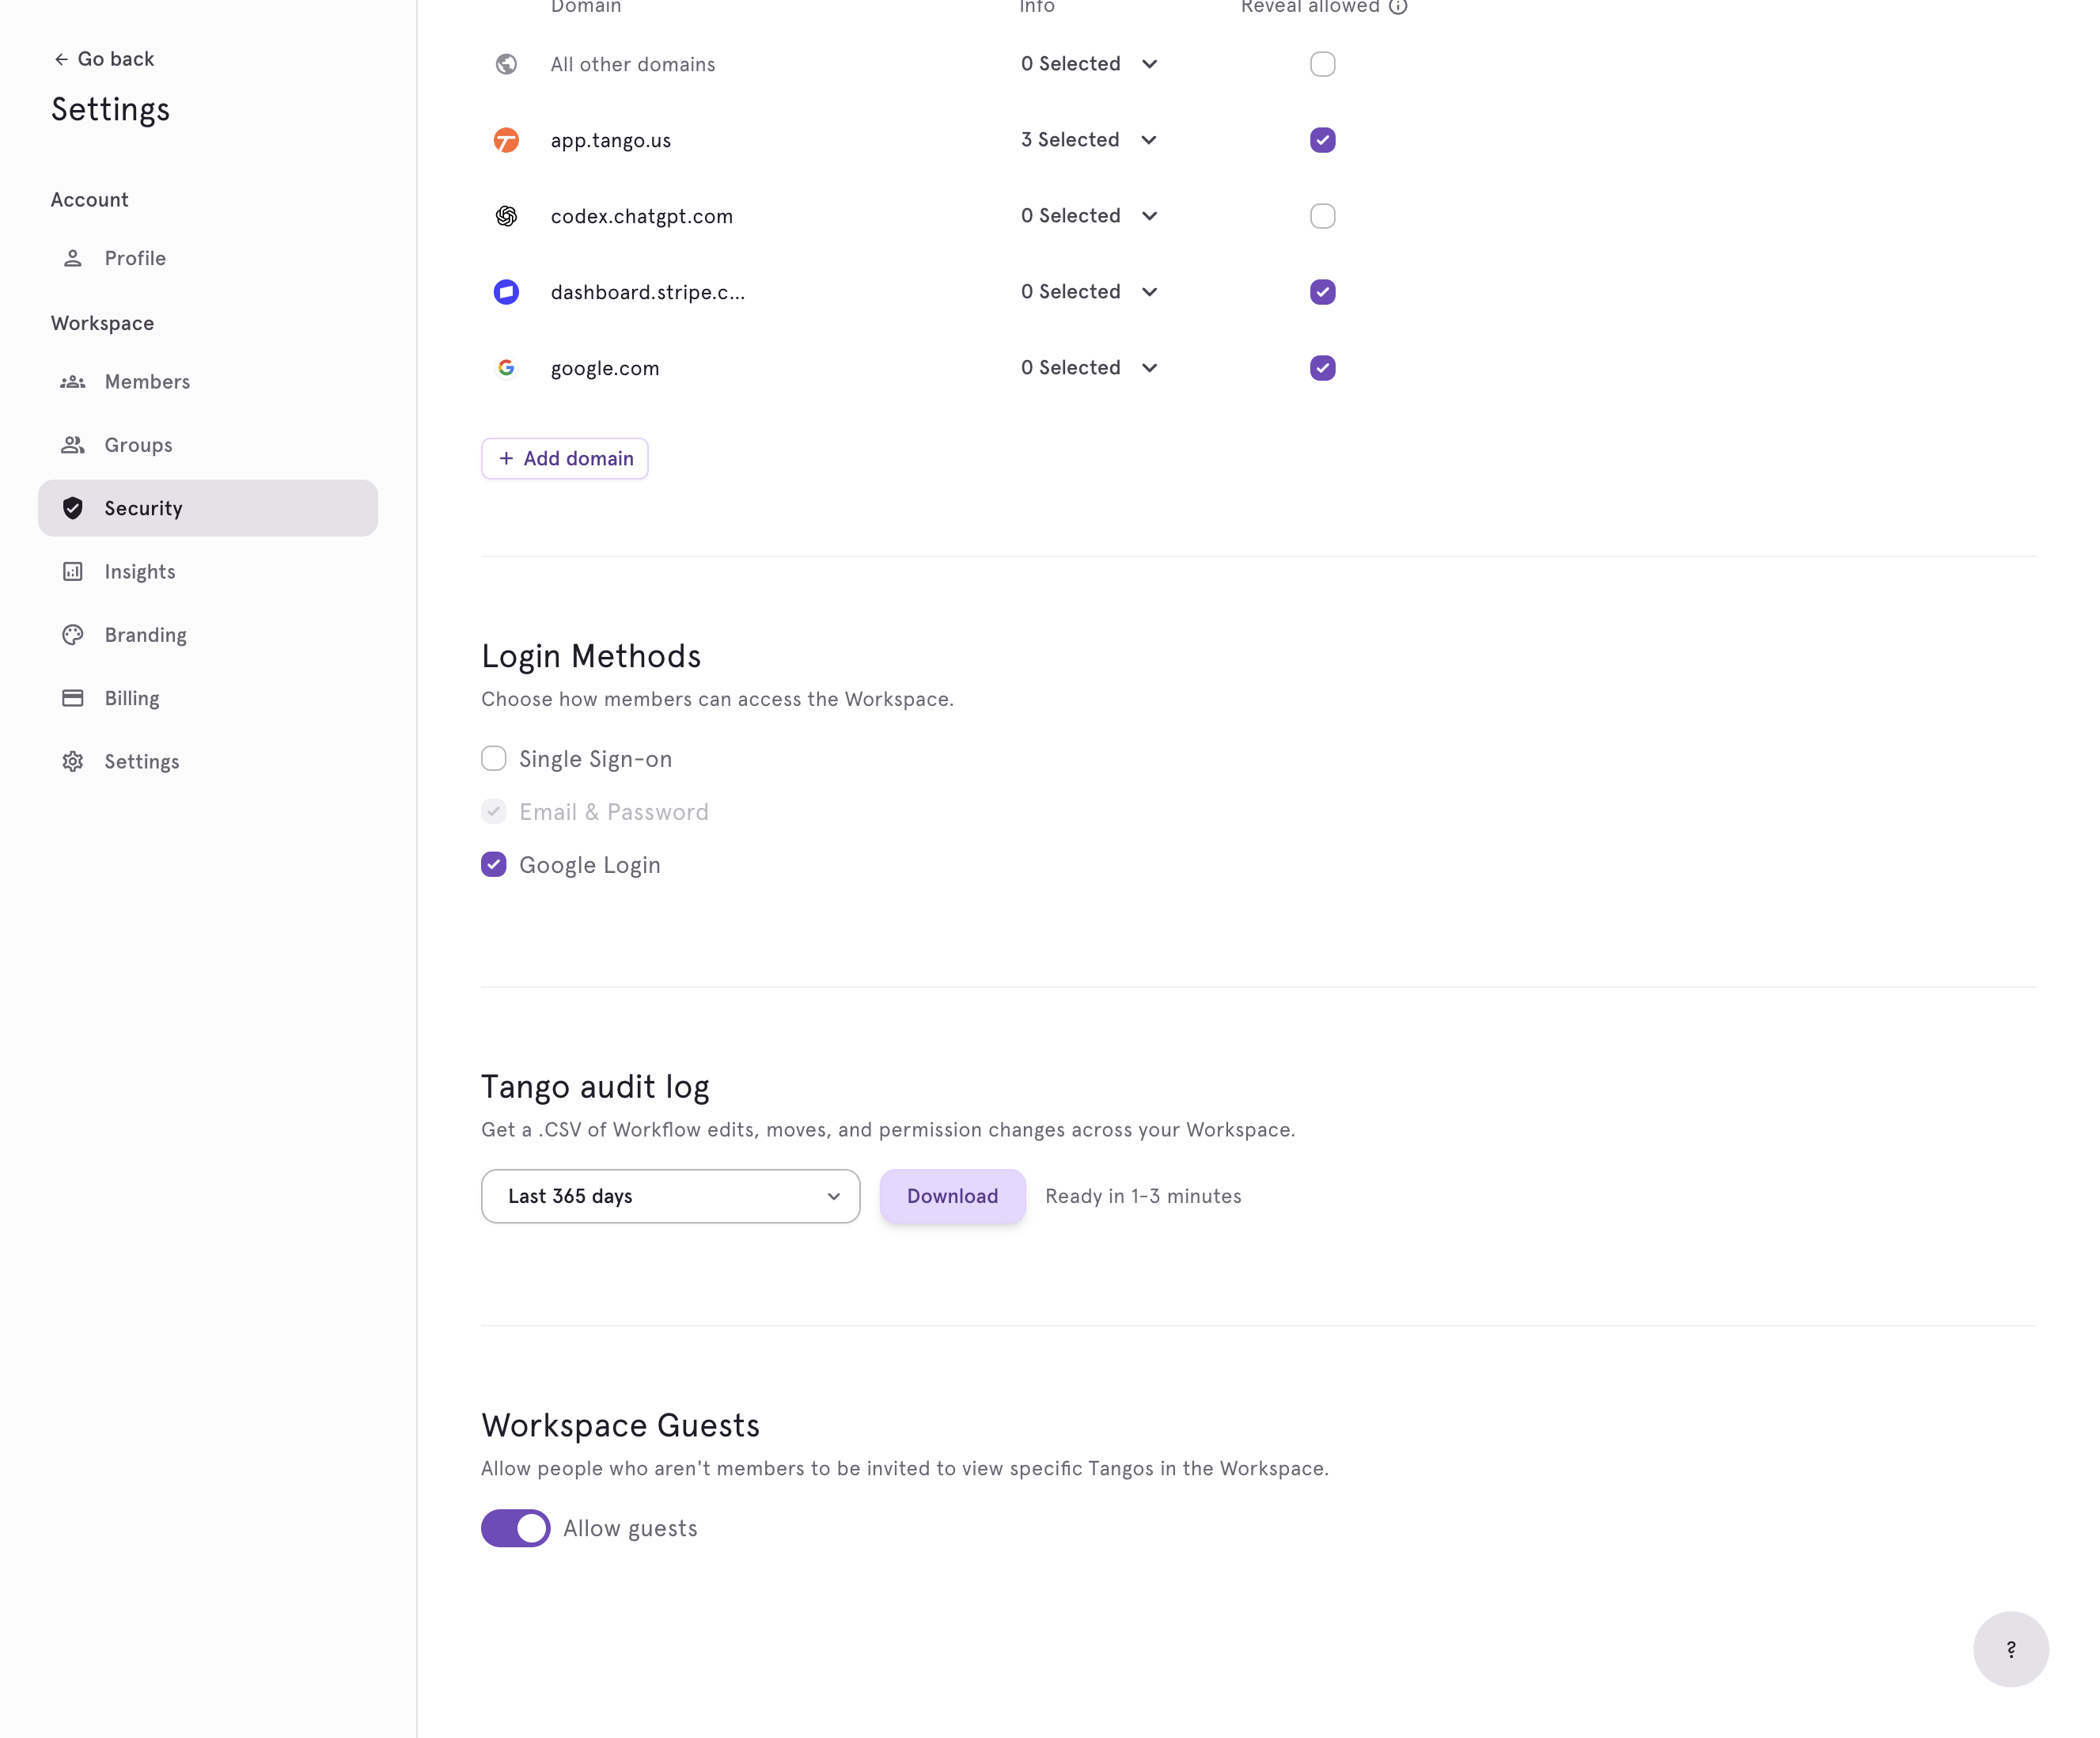Click the Profile person icon

coord(73,258)
